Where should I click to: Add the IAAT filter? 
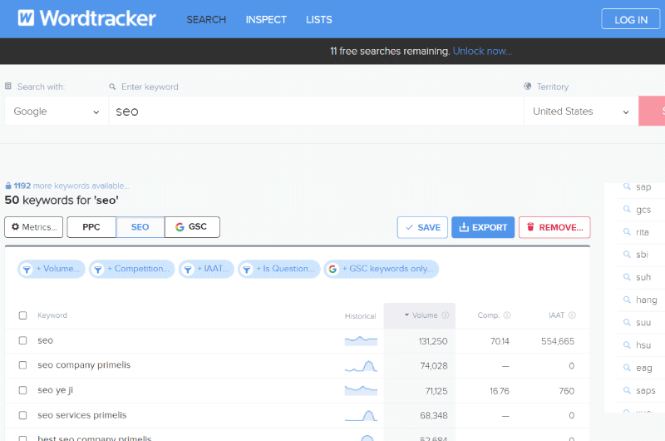pos(206,269)
